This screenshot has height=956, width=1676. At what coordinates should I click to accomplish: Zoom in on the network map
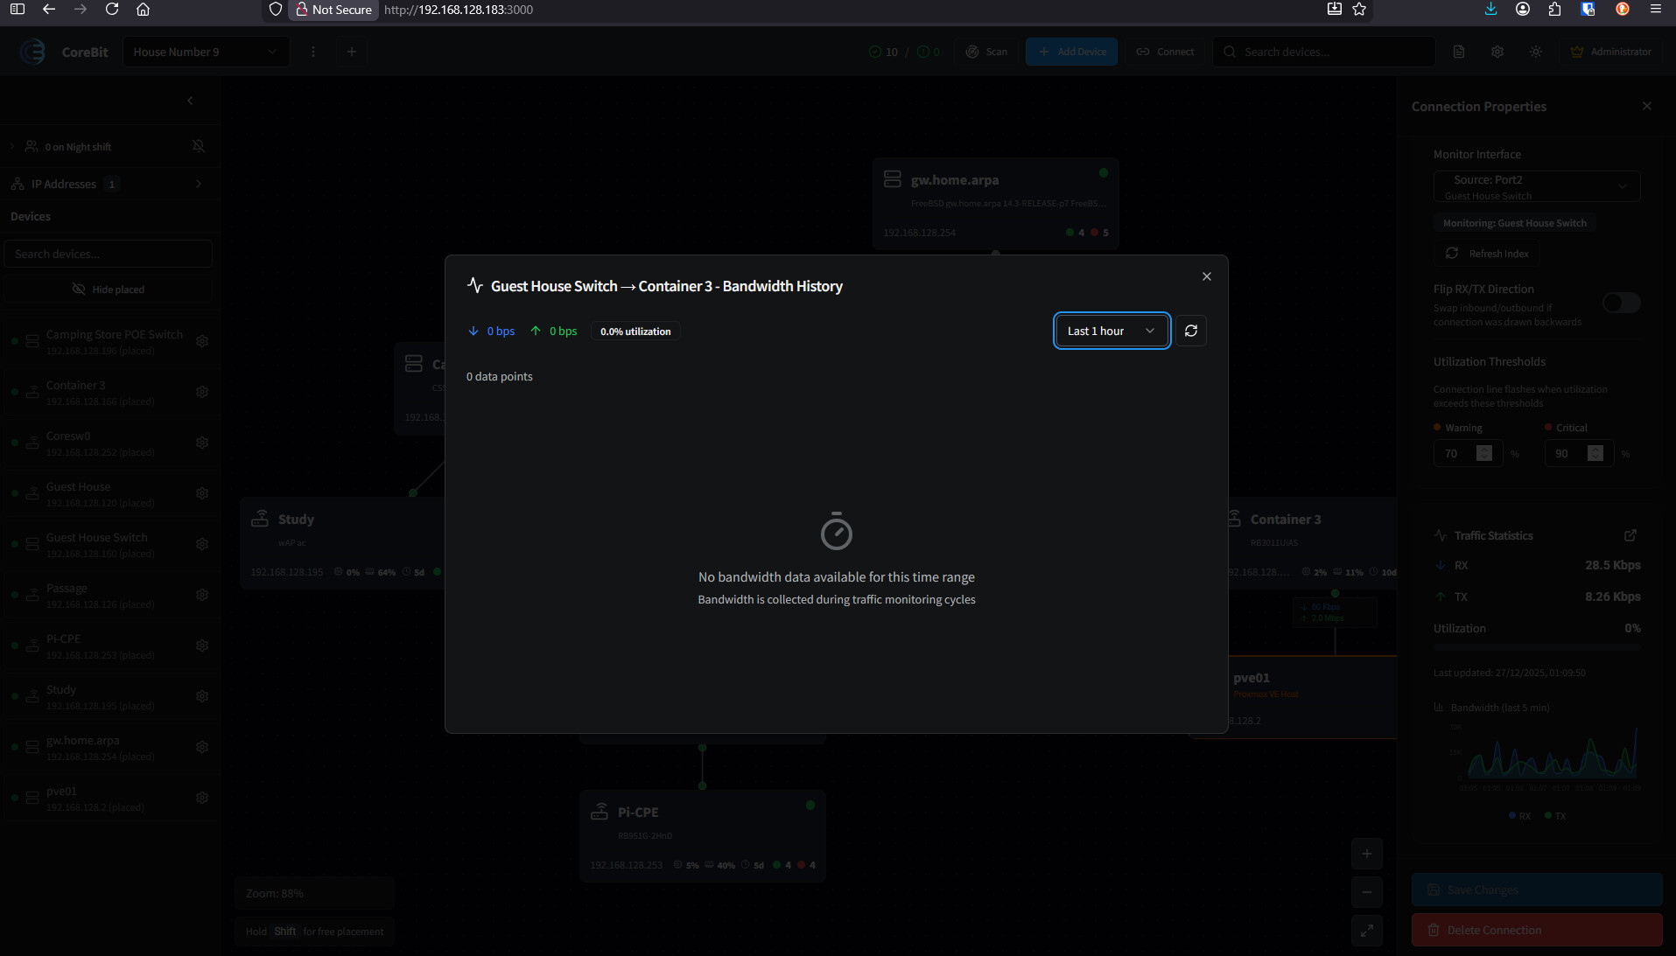point(1367,854)
